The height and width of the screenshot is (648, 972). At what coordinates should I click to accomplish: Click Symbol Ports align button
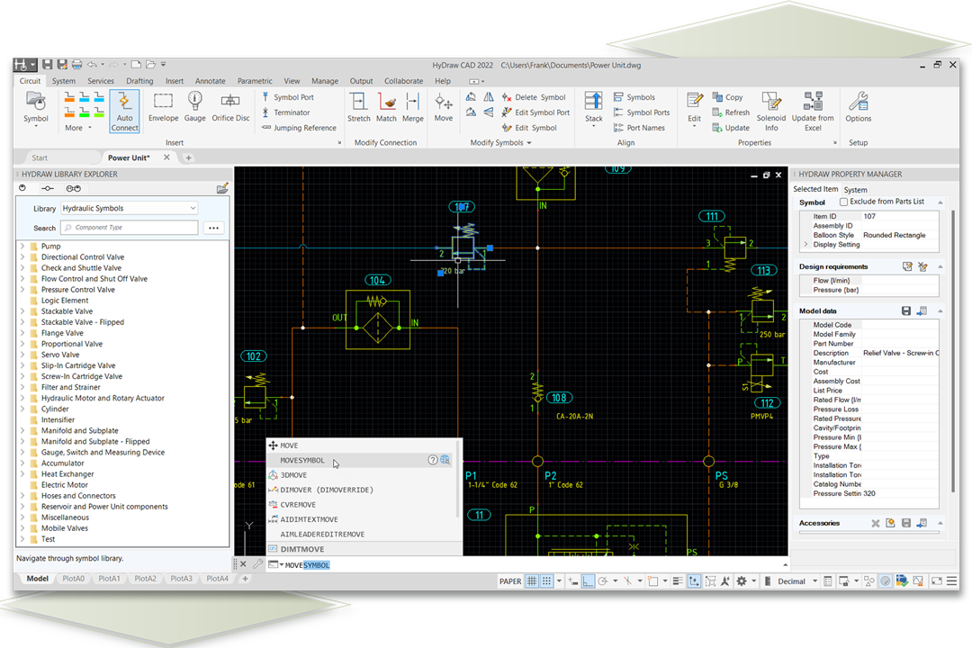click(x=642, y=112)
